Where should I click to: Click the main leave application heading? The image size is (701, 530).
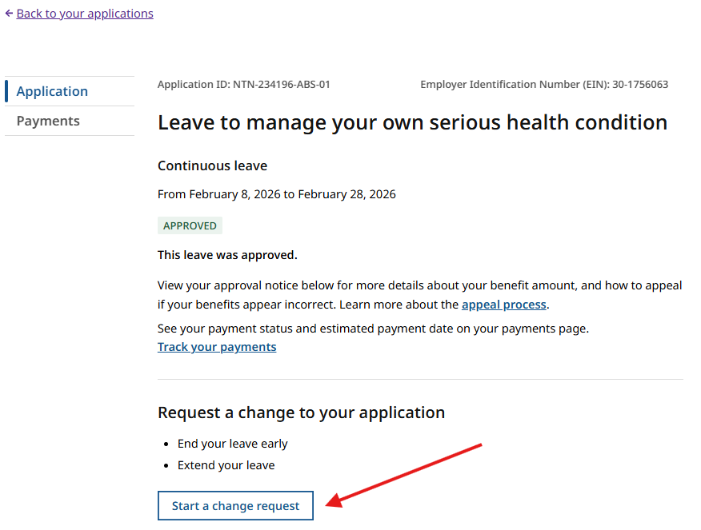pos(412,122)
